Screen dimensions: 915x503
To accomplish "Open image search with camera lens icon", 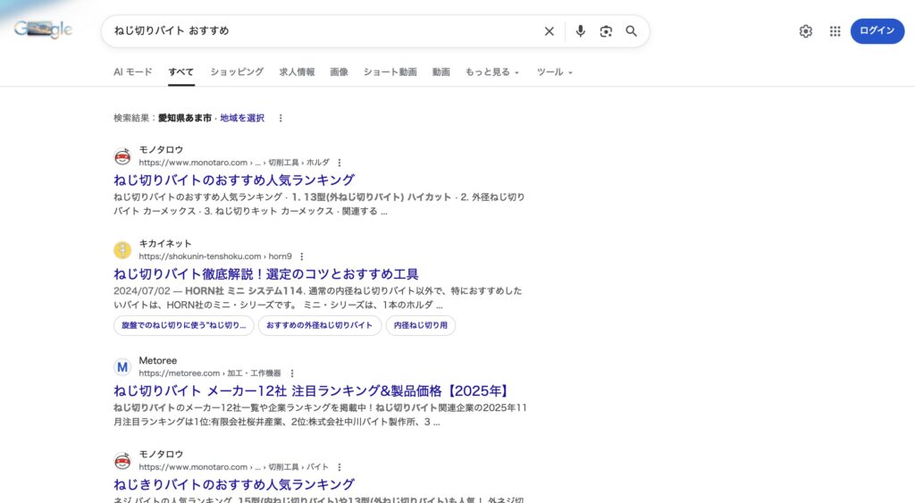I will [606, 31].
